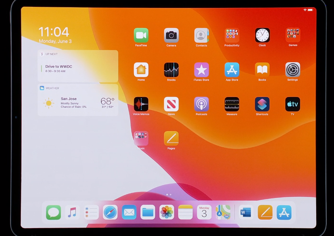Open Reminders in the dock
This screenshot has height=236, width=334.
(92, 212)
